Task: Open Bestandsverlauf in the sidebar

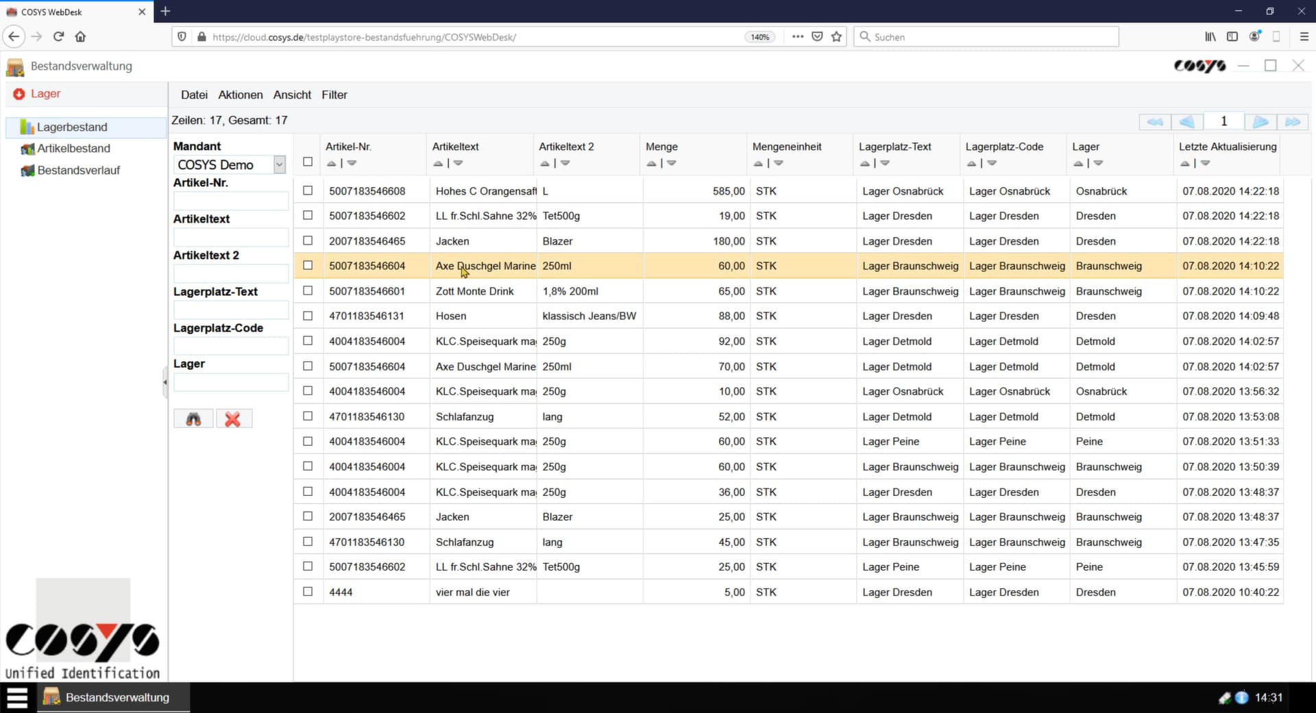Action: coord(78,170)
